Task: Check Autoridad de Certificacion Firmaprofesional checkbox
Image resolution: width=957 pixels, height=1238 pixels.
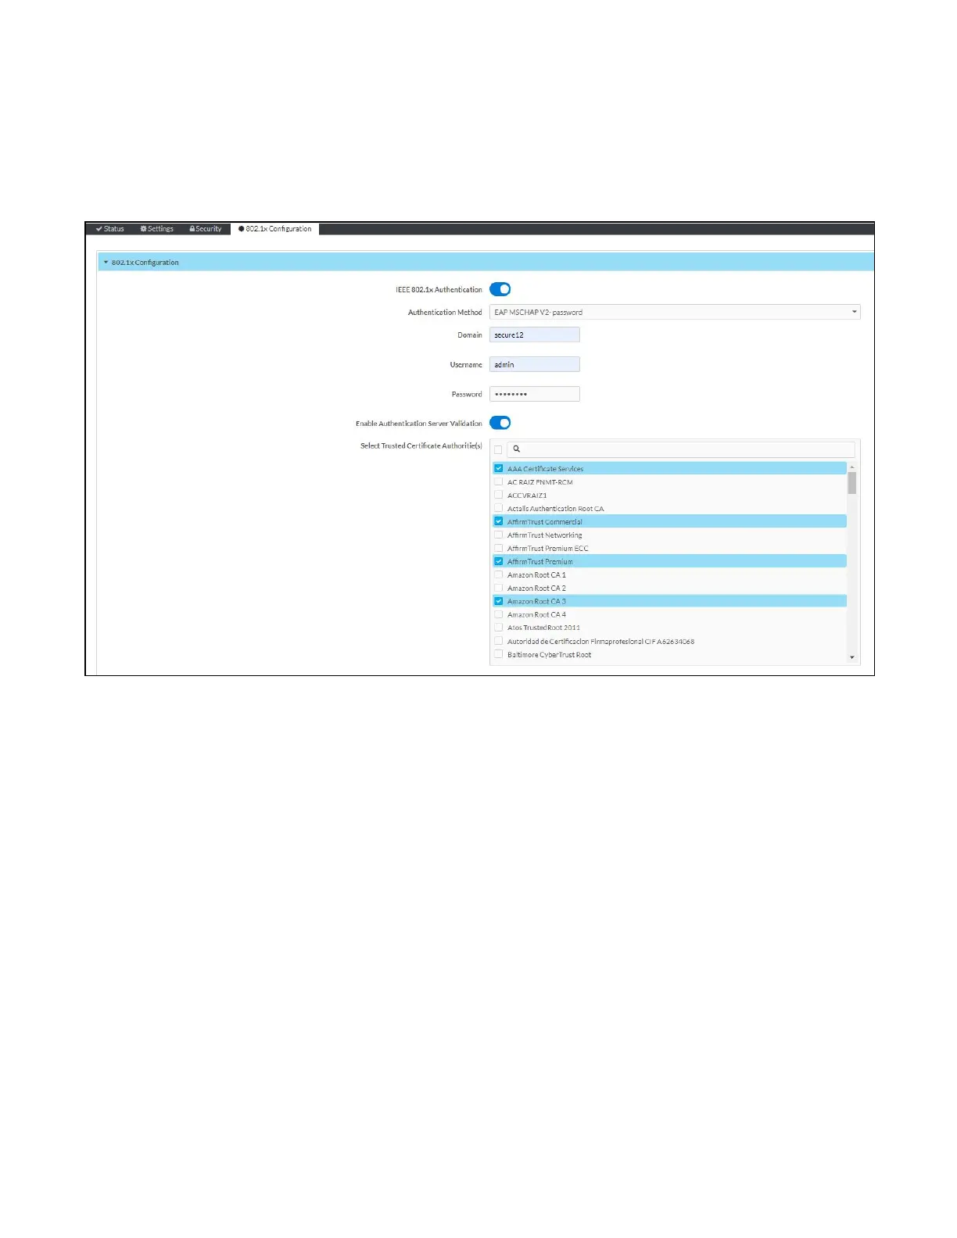Action: click(x=498, y=641)
